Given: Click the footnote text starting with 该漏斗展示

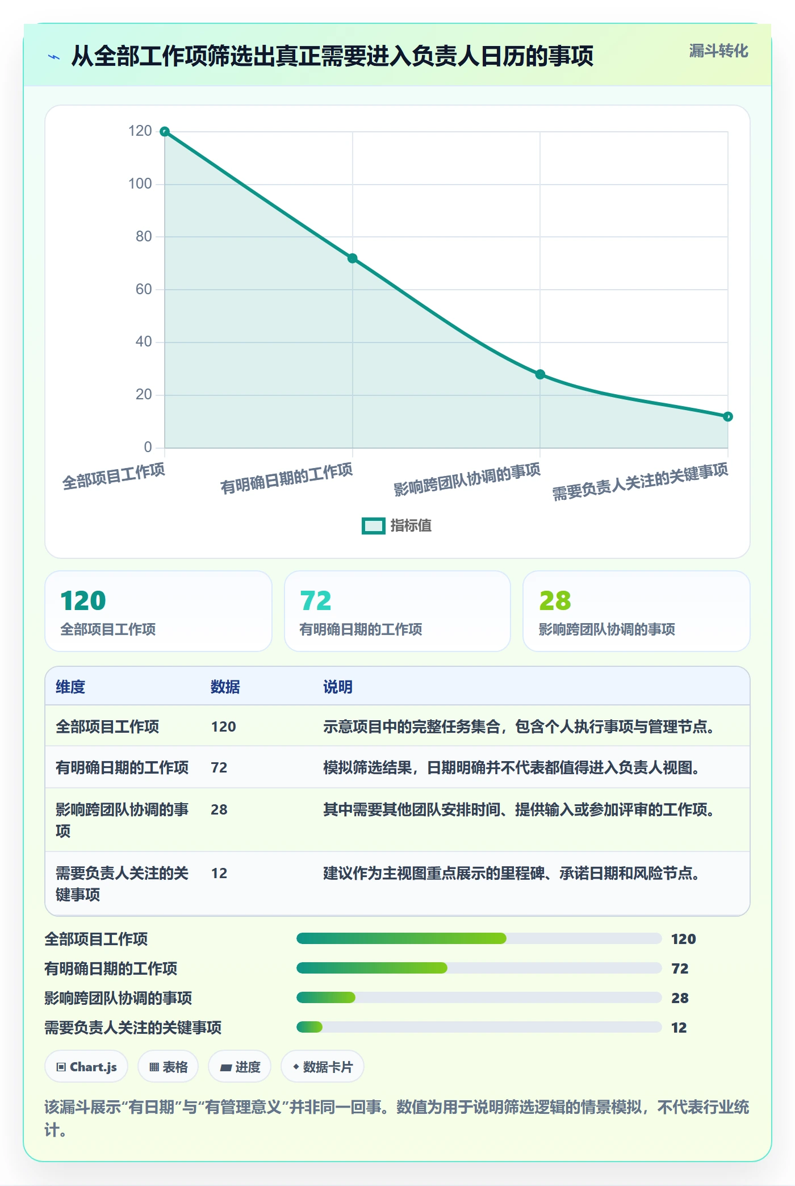Looking at the screenshot, I should click(x=397, y=1118).
